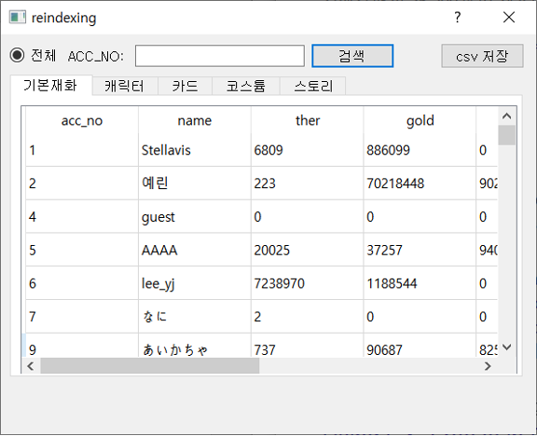Click the horizontal scroll left arrow

tap(31, 366)
